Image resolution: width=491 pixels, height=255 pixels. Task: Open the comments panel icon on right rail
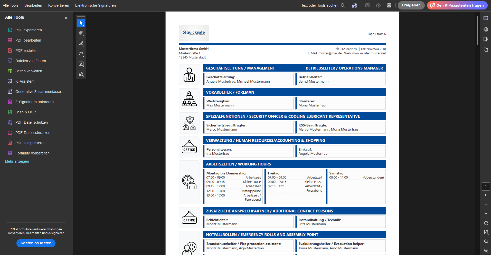click(x=486, y=29)
